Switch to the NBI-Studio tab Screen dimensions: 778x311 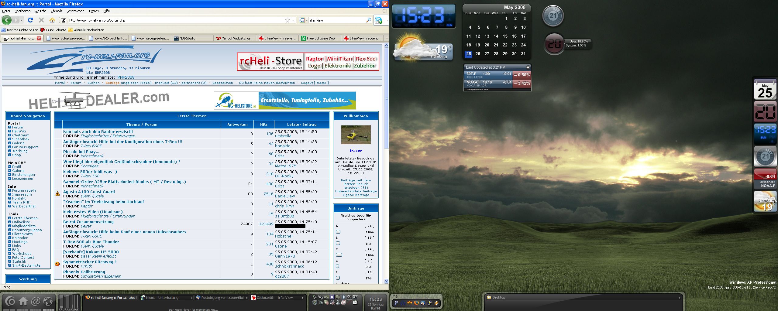click(x=192, y=38)
